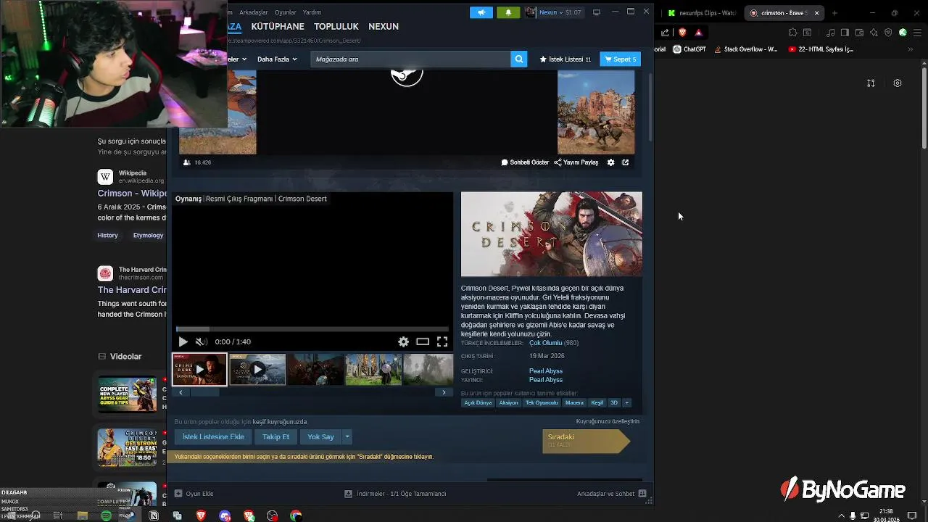Open keşif kuyruğunuzda link
Image resolution: width=928 pixels, height=522 pixels.
point(280,422)
